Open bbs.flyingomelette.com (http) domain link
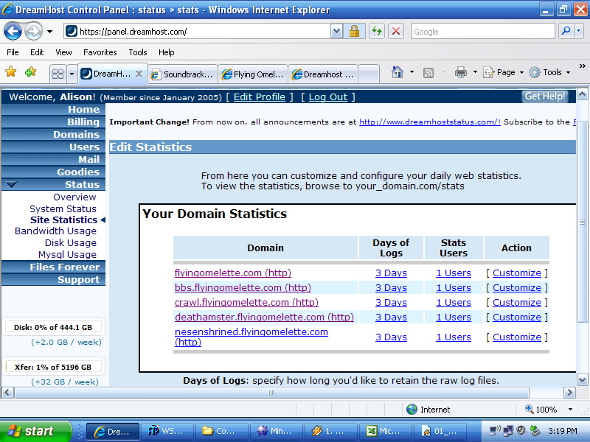Screen dimensions: 590x442 [243, 287]
